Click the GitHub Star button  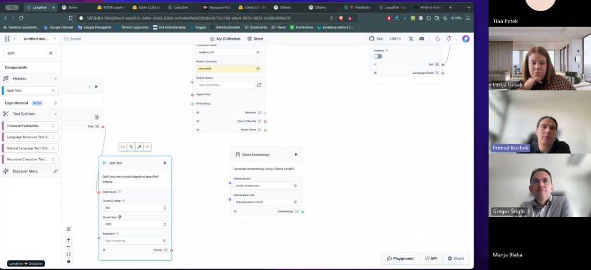click(376, 39)
